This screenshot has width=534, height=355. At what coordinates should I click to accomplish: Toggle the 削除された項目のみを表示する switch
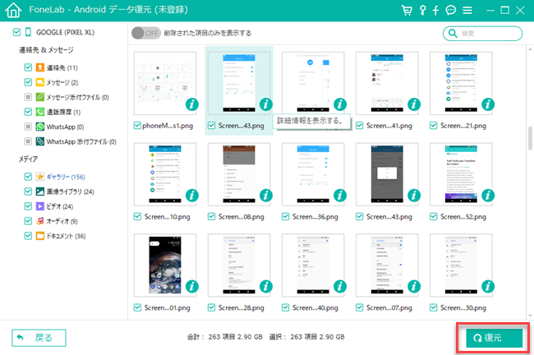click(145, 33)
